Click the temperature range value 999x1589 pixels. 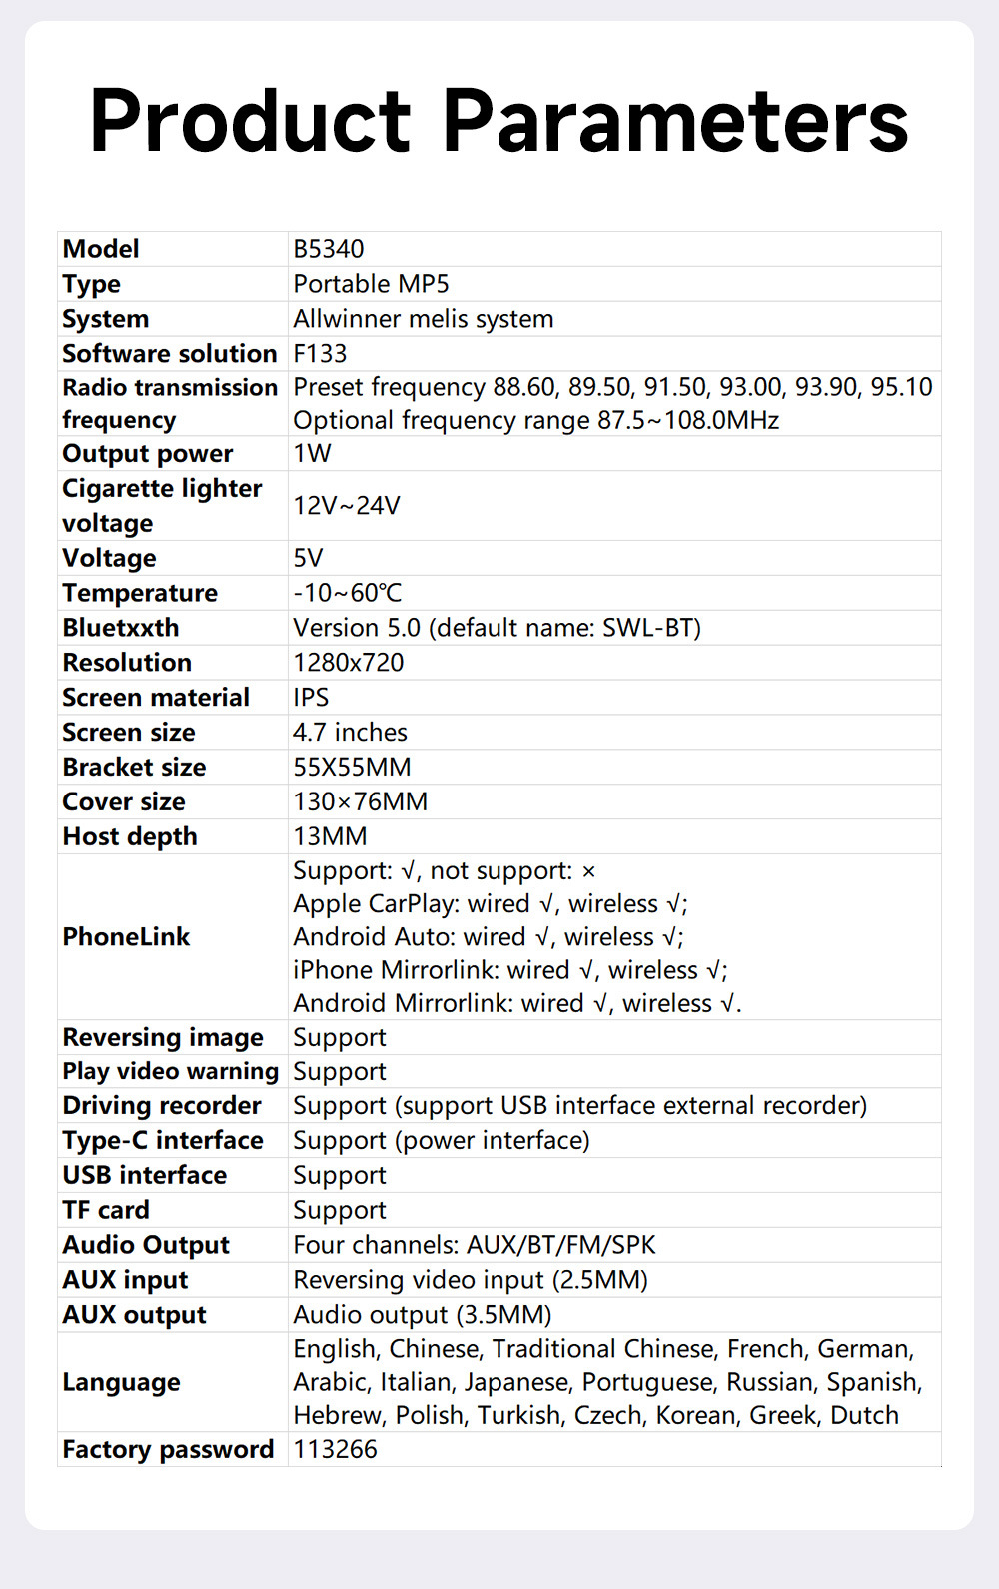[347, 593]
